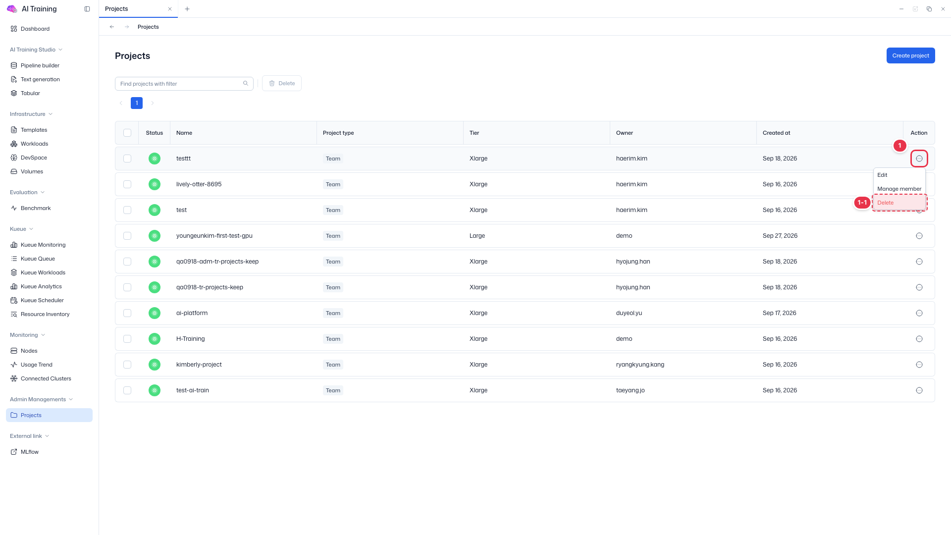Close the Projects tab

[170, 9]
